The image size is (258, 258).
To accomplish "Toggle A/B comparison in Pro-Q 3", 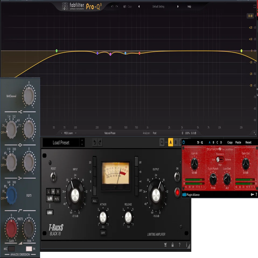I will click(125, 6).
